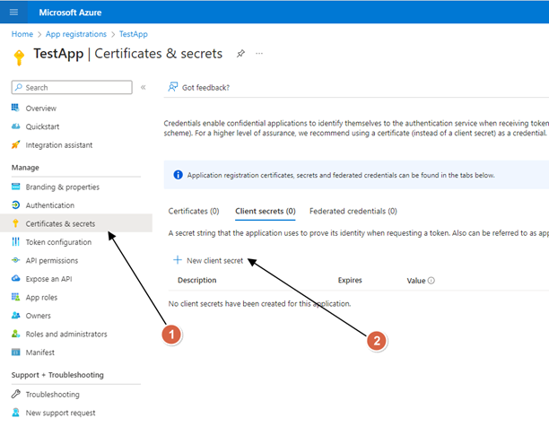Click the Integration assistant rocket icon

[15, 144]
